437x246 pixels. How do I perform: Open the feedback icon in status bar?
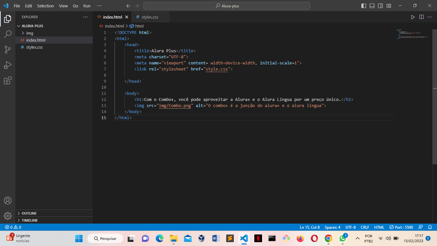pyautogui.click(x=421, y=227)
